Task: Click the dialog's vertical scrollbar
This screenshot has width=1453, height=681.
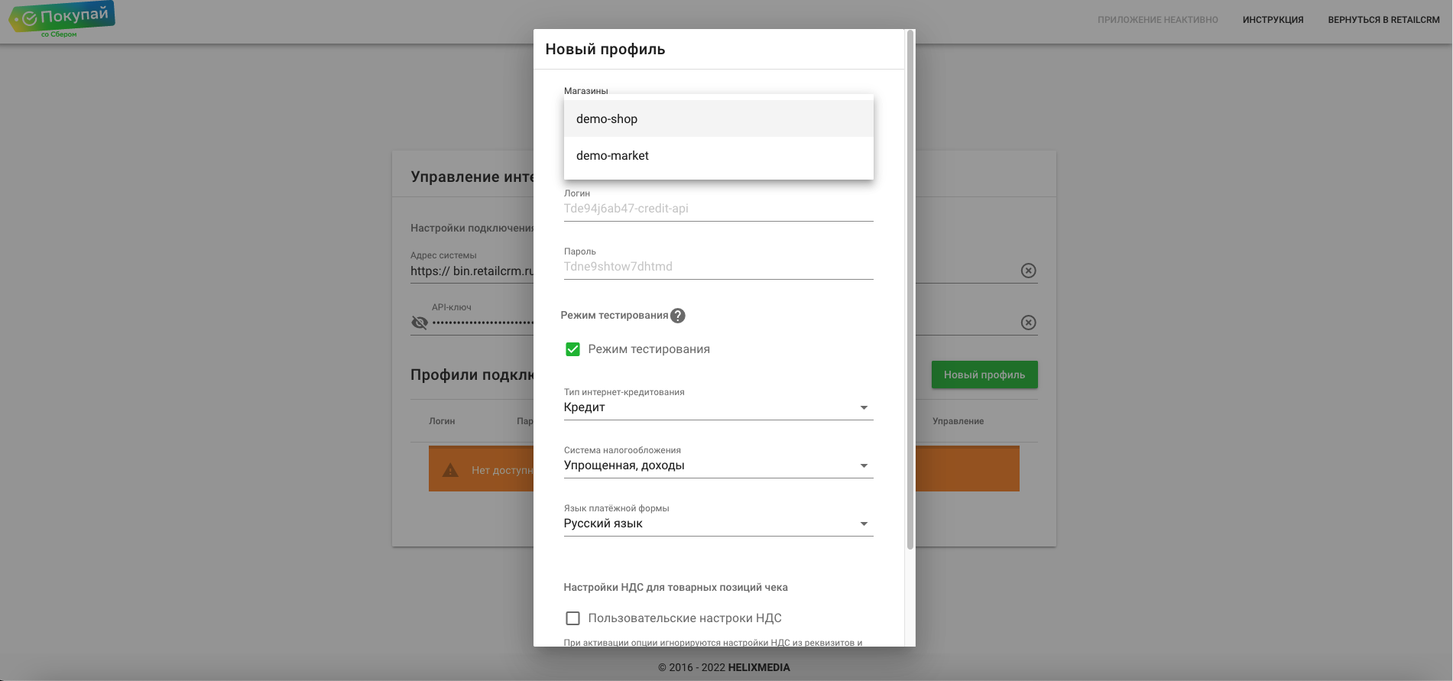Action: (x=910, y=289)
